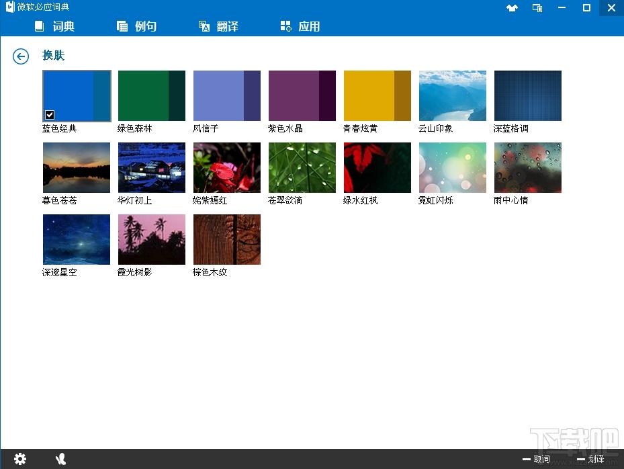The height and width of the screenshot is (469, 624).
Task: Click the t-shirt skin icon in title bar
Action: [512, 8]
